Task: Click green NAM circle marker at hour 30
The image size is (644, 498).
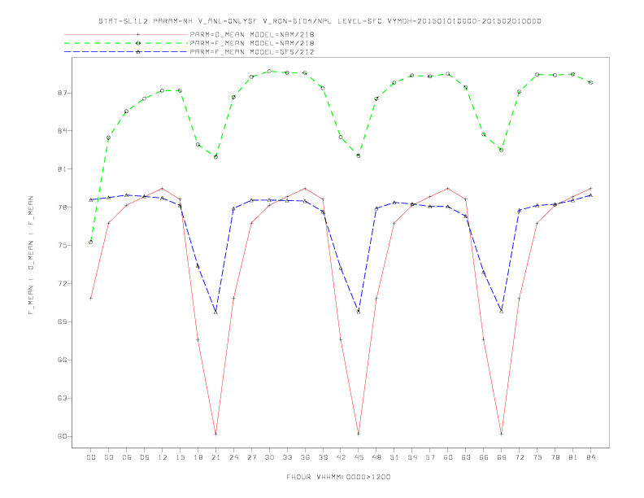Action: click(269, 71)
